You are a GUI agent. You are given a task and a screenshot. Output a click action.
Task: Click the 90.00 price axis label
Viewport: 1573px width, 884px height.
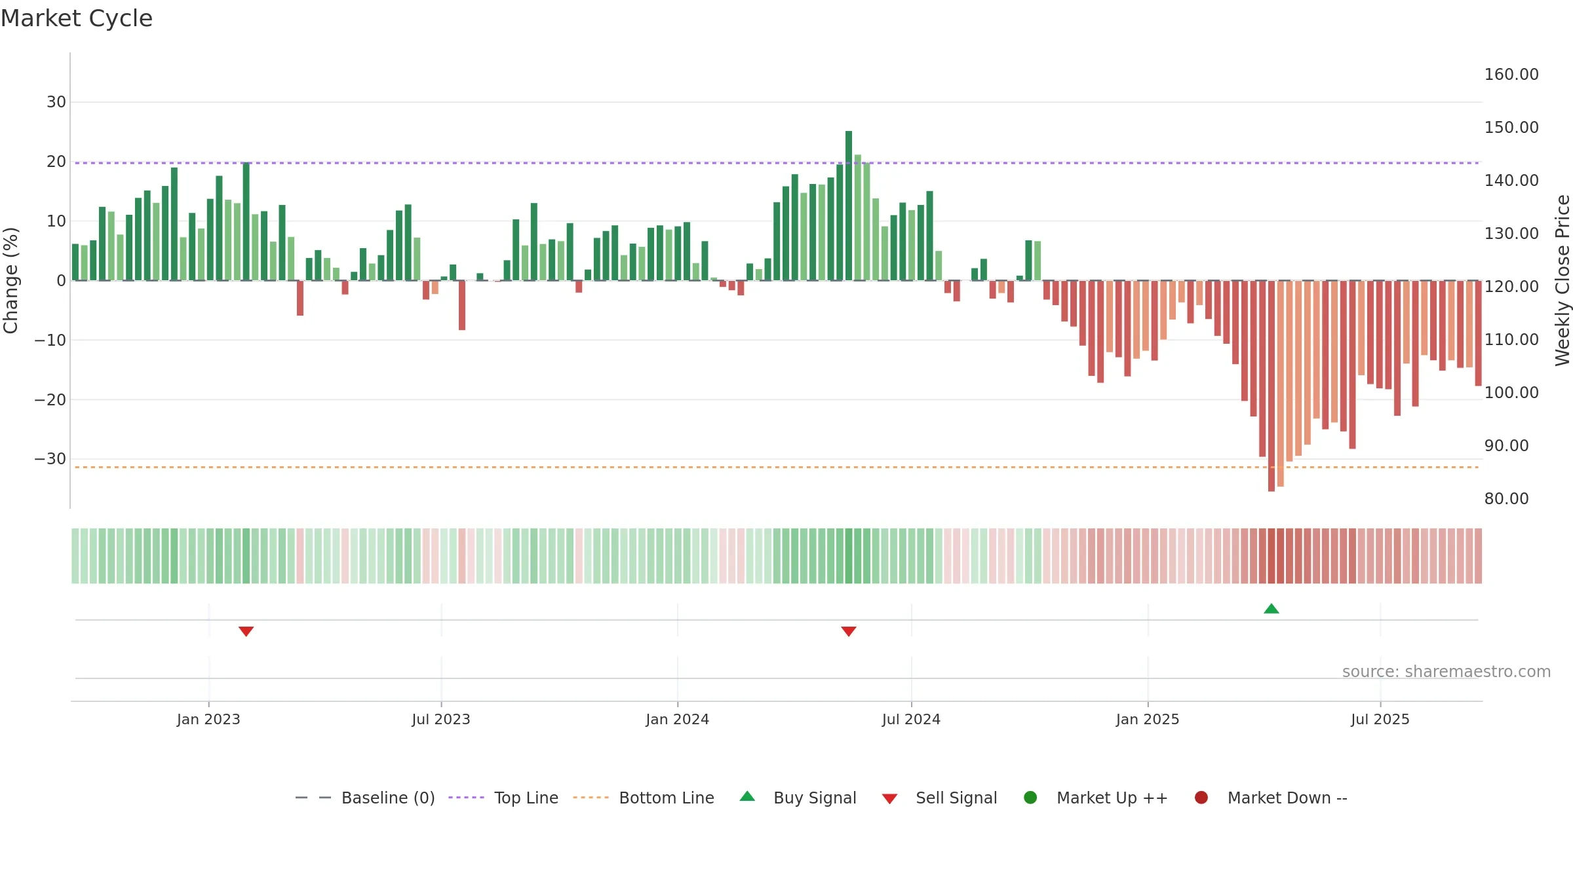pos(1507,445)
